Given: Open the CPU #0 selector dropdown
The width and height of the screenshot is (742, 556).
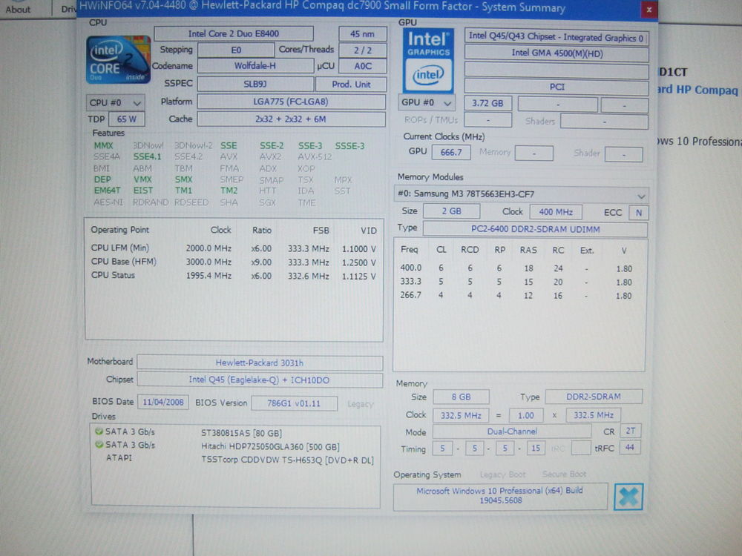Looking at the screenshot, I should tap(116, 102).
